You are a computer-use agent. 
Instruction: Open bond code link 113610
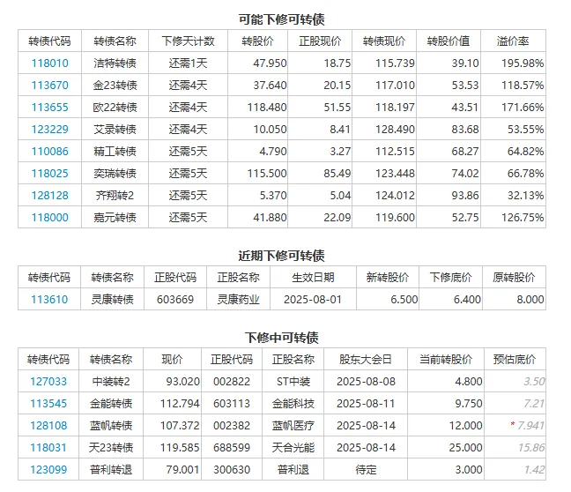pos(49,300)
